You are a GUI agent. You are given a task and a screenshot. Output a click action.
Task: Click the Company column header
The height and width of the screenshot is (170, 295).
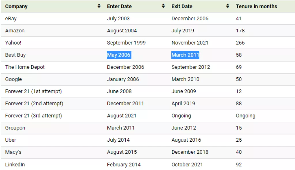point(16,6)
